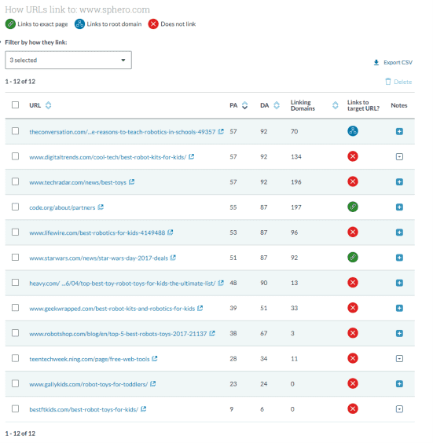Open the '3 selected' filter dropdown
The image size is (433, 443).
pyautogui.click(x=68, y=60)
